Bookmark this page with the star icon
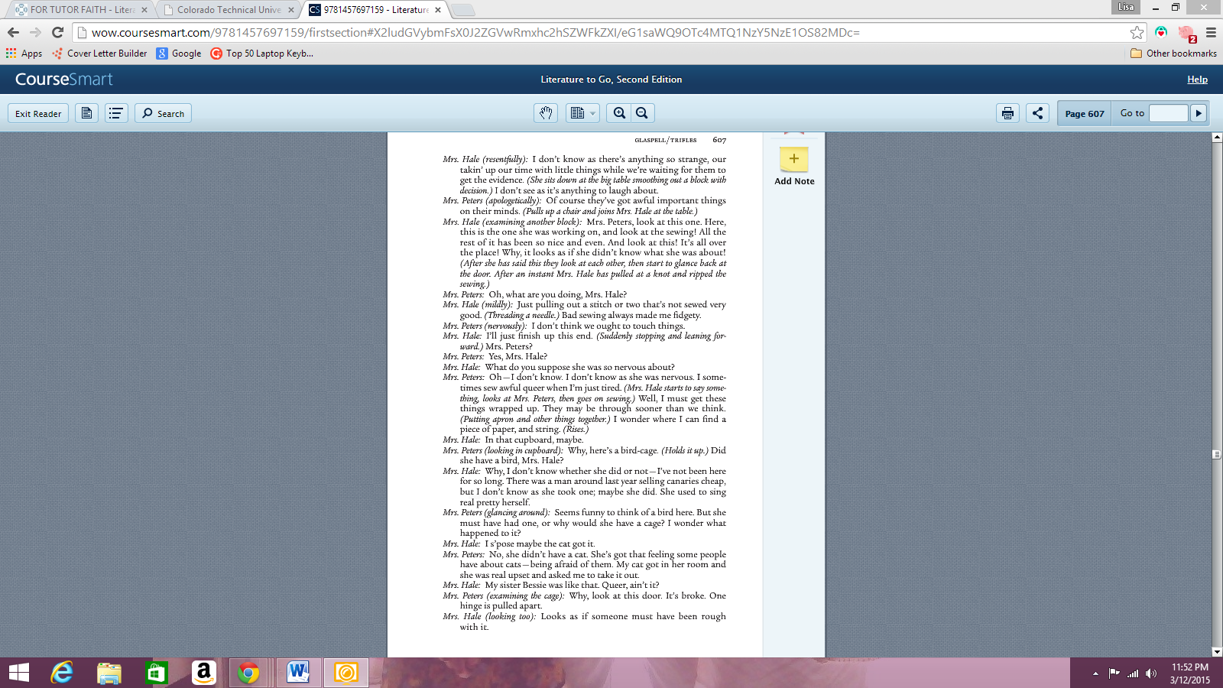 [x=1137, y=32]
